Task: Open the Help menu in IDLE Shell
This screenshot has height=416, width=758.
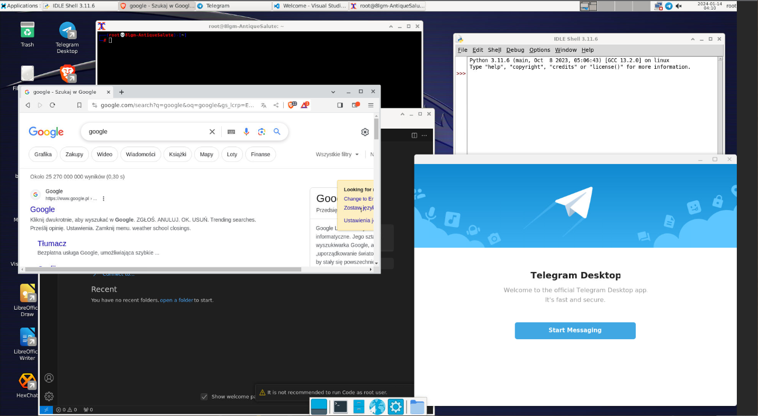Action: coord(588,50)
